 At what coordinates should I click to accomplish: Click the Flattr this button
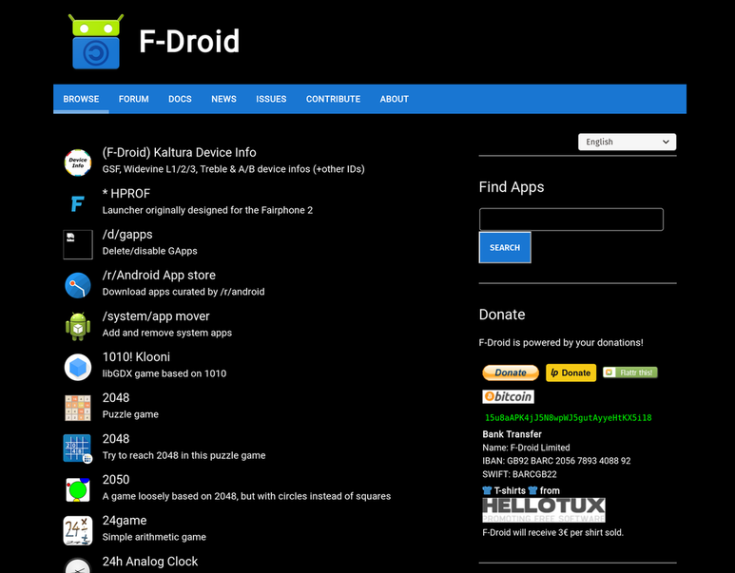(630, 372)
